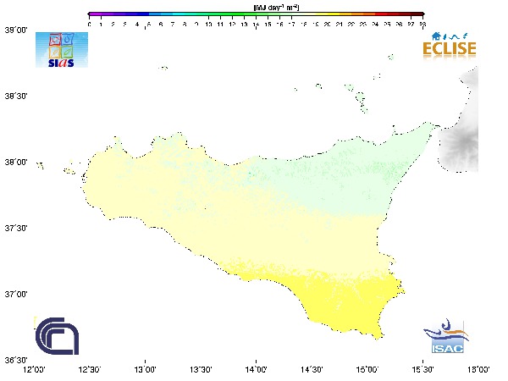508x381 pixels.
Task: Click the small house icon above ECLISE
Action: coord(436,36)
